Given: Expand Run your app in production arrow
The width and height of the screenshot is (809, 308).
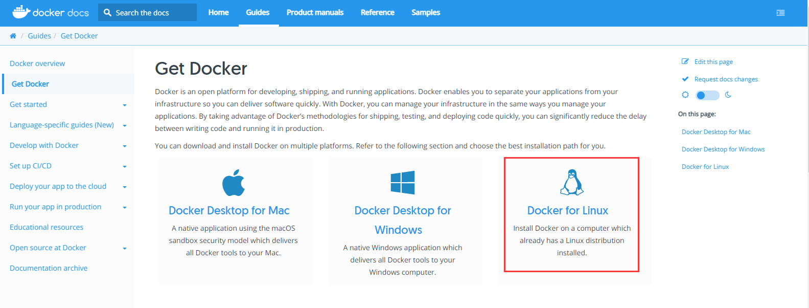Looking at the screenshot, I should [x=125, y=207].
